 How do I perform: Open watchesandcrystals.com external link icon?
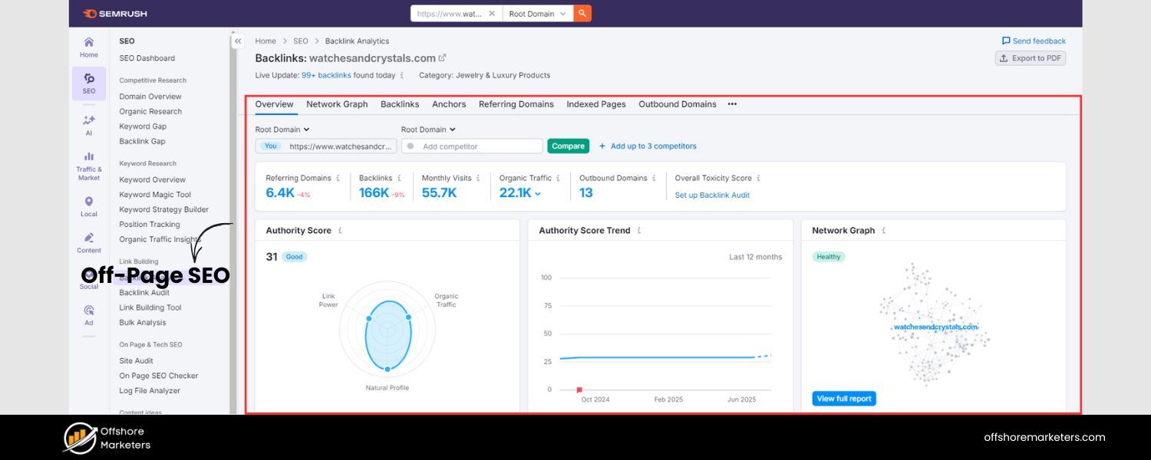(x=442, y=58)
